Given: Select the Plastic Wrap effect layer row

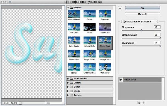Looking at the screenshot, I should click(x=140, y=80).
